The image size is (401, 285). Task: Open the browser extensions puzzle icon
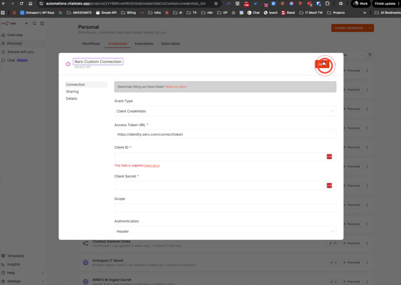pyautogui.click(x=327, y=4)
